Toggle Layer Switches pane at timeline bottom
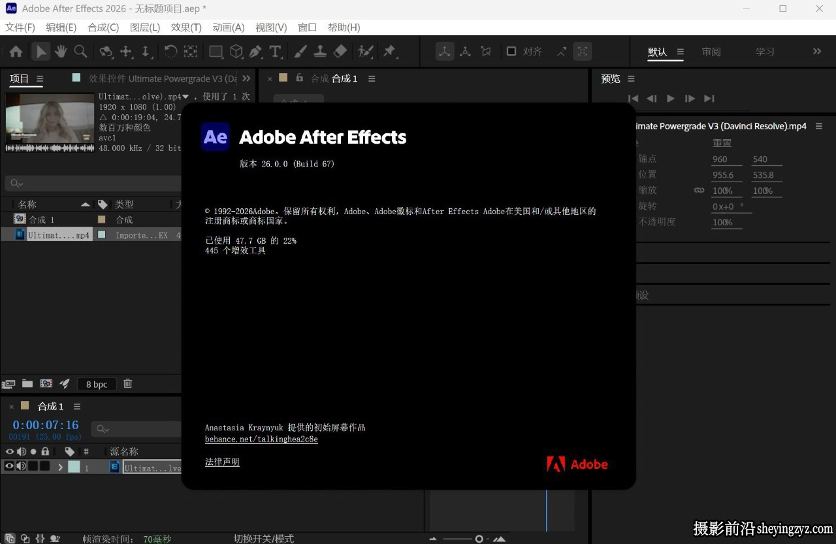This screenshot has width=836, height=544. [10, 539]
